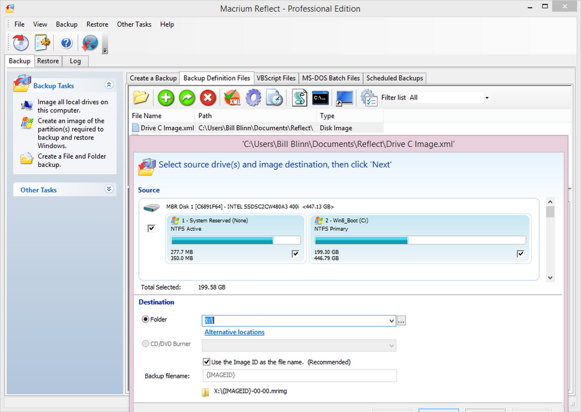
Task: Click the green plus add icon
Action: [166, 98]
